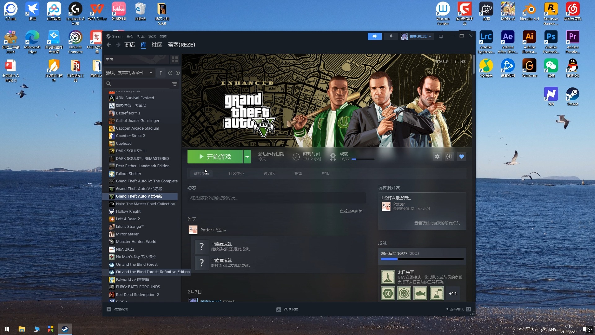The width and height of the screenshot is (595, 335).
Task: Toggle the favorite heart for GTA V
Action: (x=461, y=157)
